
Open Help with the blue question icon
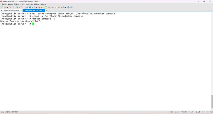(68, 7)
